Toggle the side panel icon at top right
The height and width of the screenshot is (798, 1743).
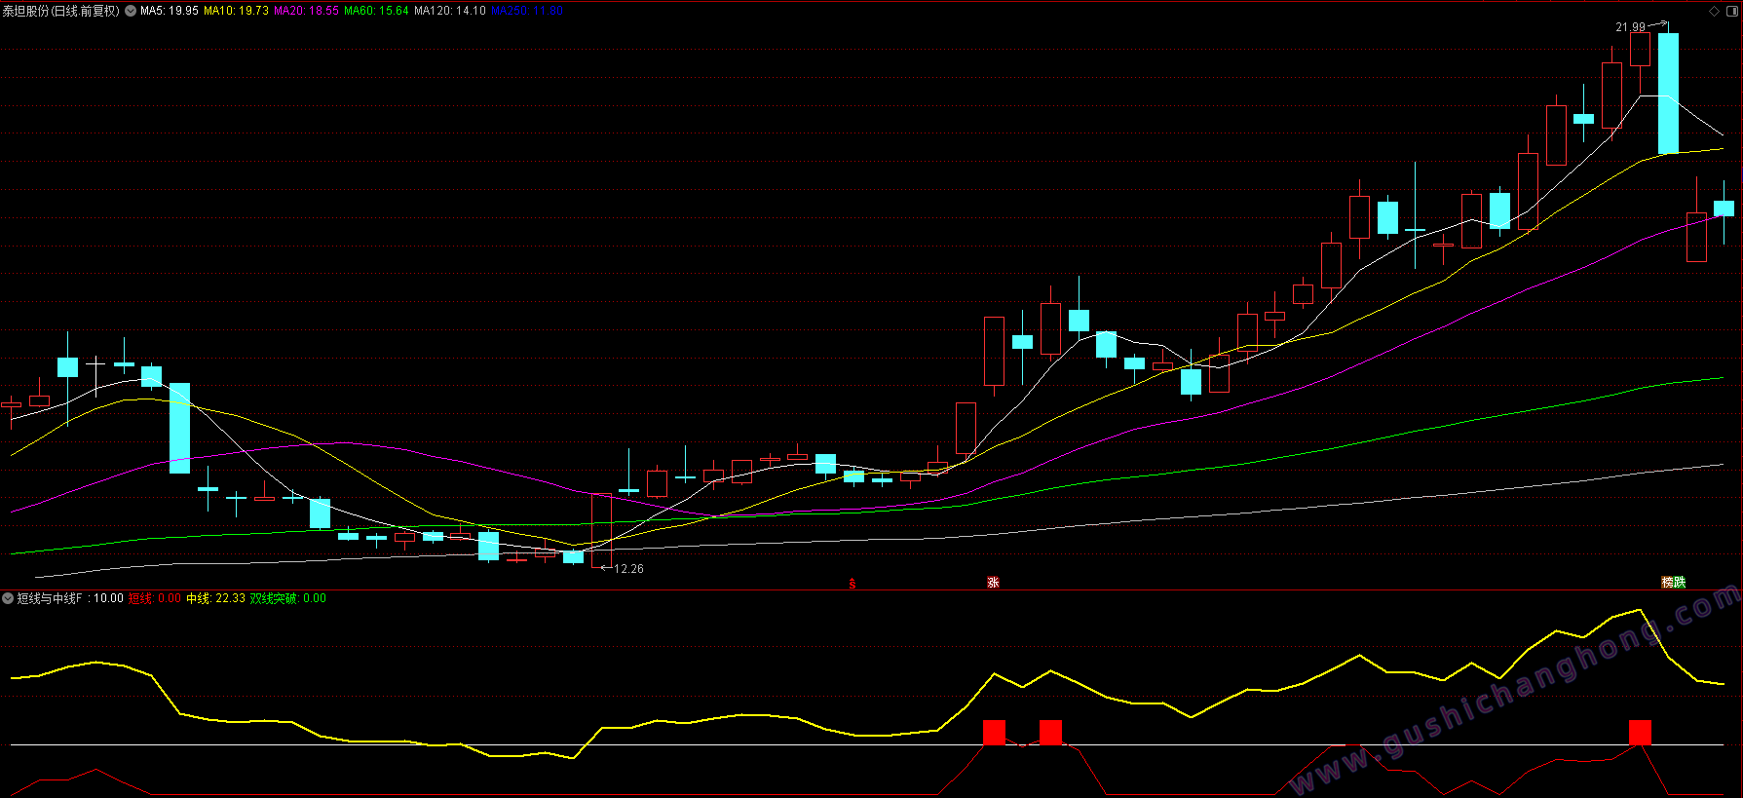point(1731,11)
